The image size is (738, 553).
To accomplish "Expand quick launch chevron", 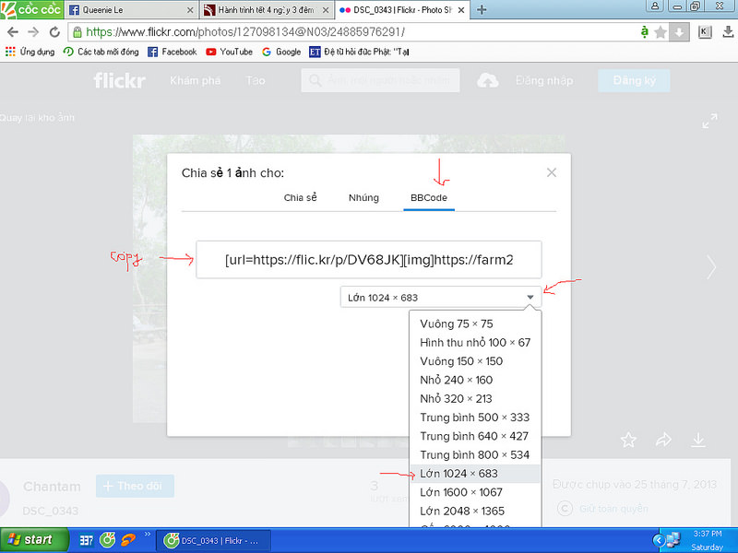I will tap(148, 534).
